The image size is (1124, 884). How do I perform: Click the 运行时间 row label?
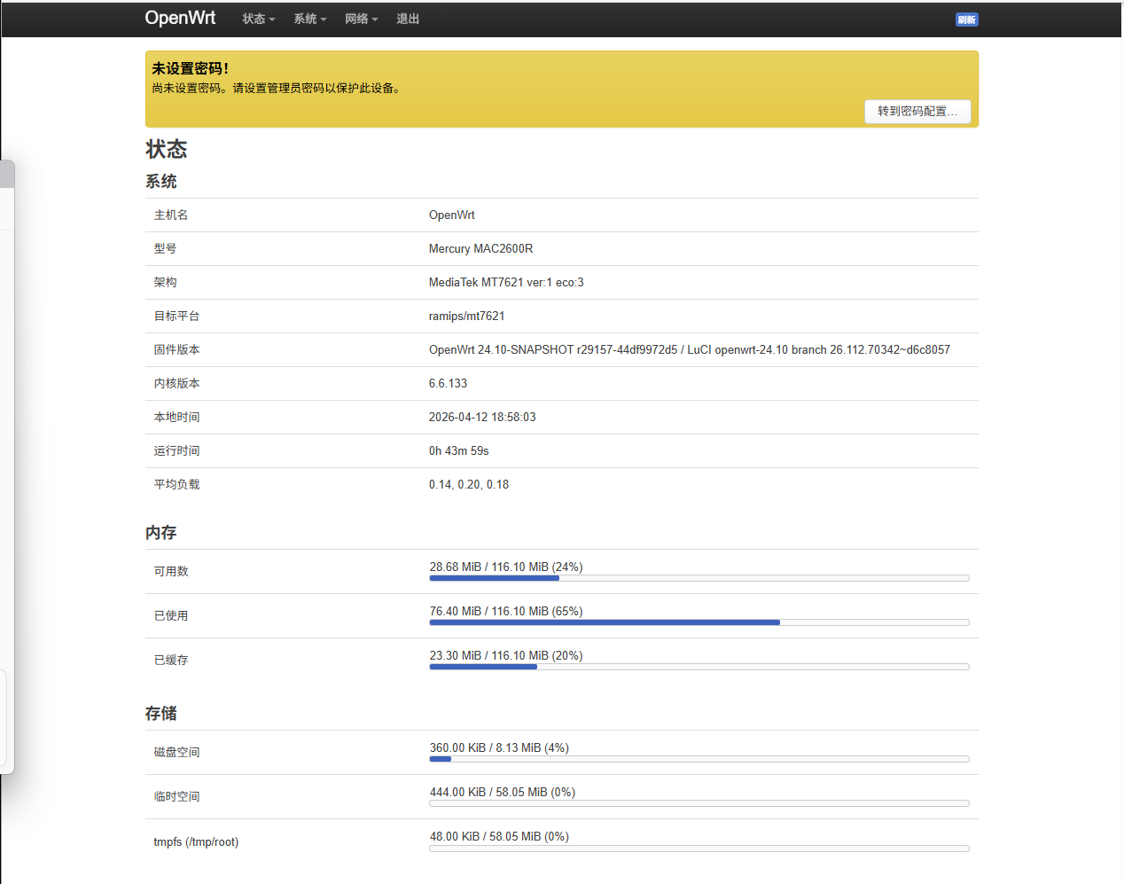[176, 450]
